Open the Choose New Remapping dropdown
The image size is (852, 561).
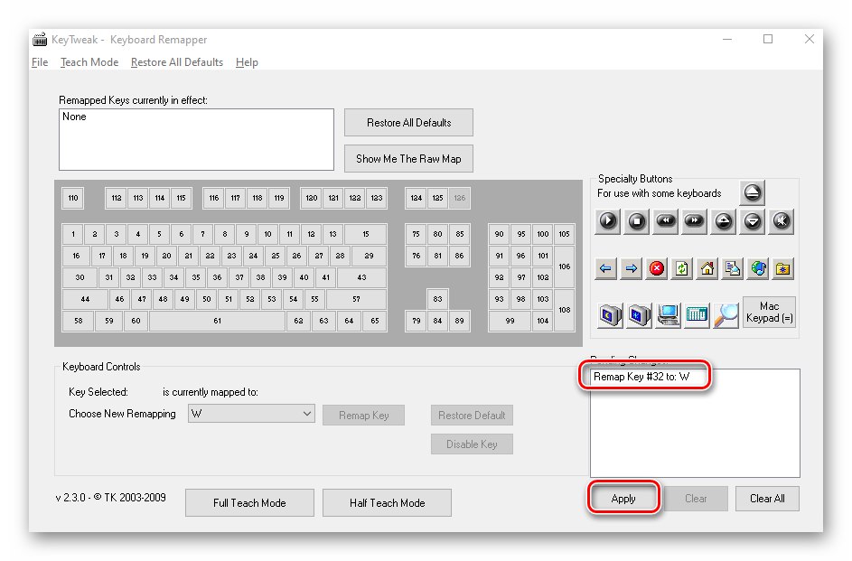[251, 414]
